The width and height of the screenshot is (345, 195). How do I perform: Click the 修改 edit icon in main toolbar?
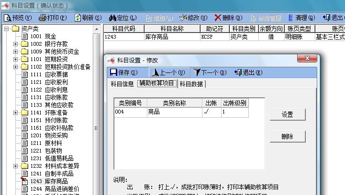coord(183,18)
